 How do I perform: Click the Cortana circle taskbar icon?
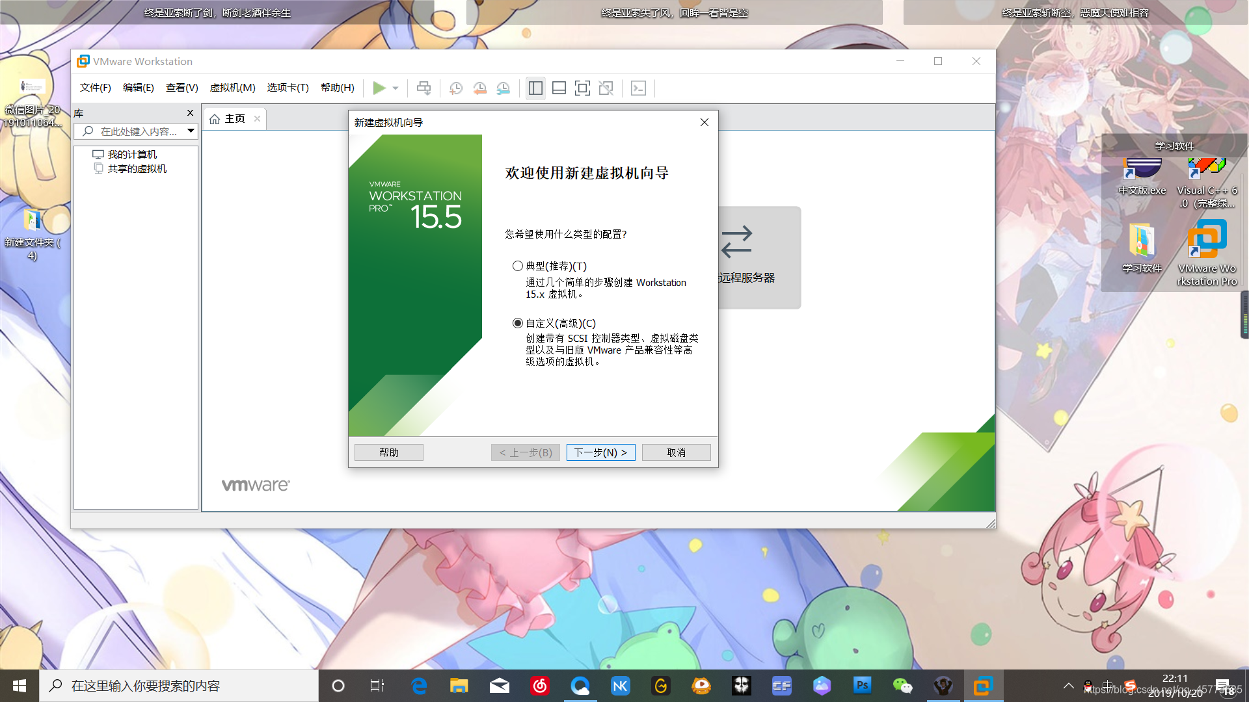click(338, 686)
